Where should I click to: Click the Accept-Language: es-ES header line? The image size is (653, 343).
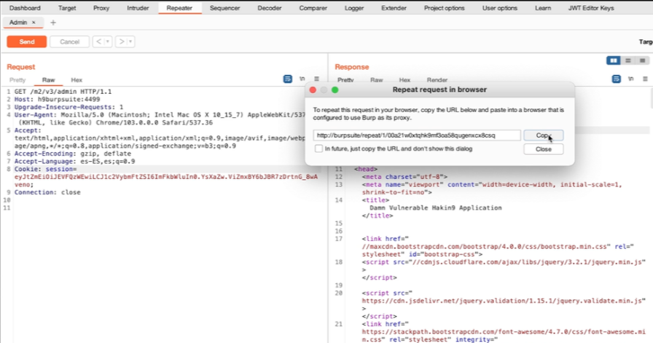point(74,162)
